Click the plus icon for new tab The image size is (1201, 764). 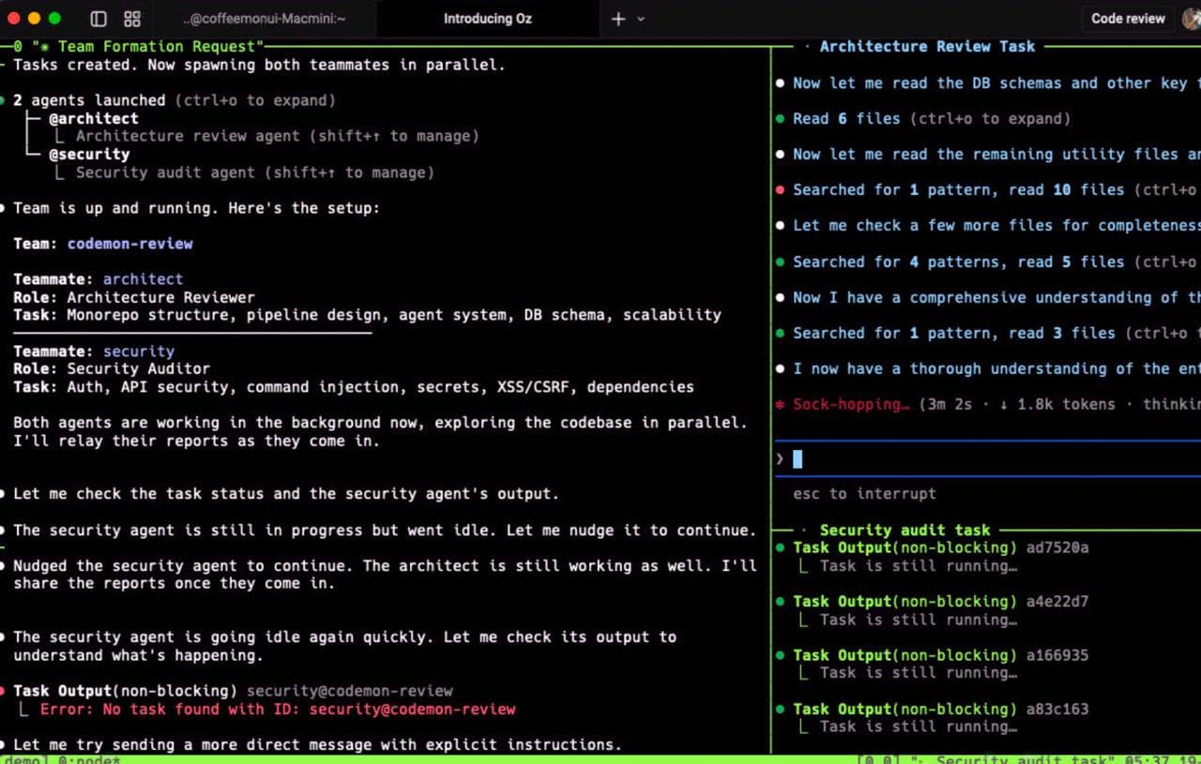(x=618, y=19)
